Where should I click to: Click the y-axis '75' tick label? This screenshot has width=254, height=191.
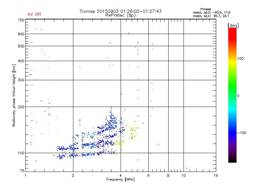pyautogui.click(x=22, y=171)
